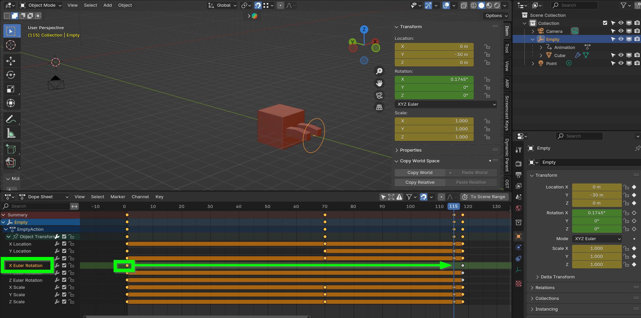Screen dimensions: 641x318
Task: Hide the Camera in viewport via eye icon
Action: click(621, 31)
